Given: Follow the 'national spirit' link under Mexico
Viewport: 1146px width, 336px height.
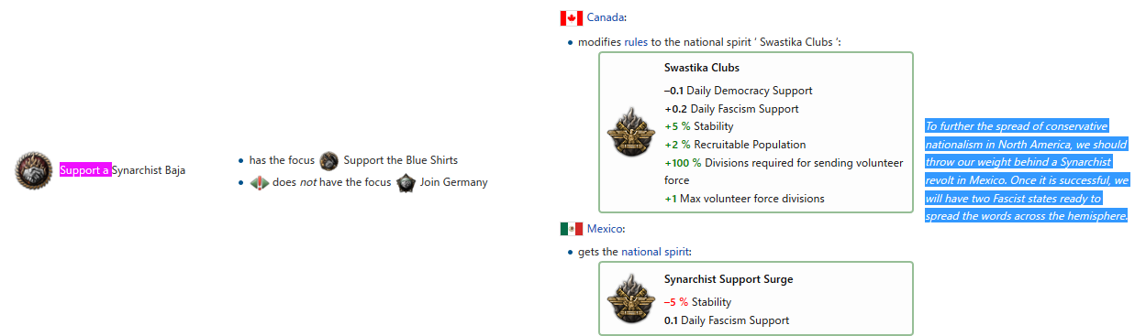Looking at the screenshot, I should pos(655,252).
